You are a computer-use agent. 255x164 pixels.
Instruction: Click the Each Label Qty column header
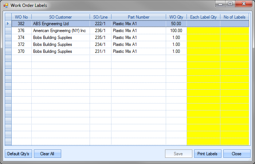click(203, 17)
